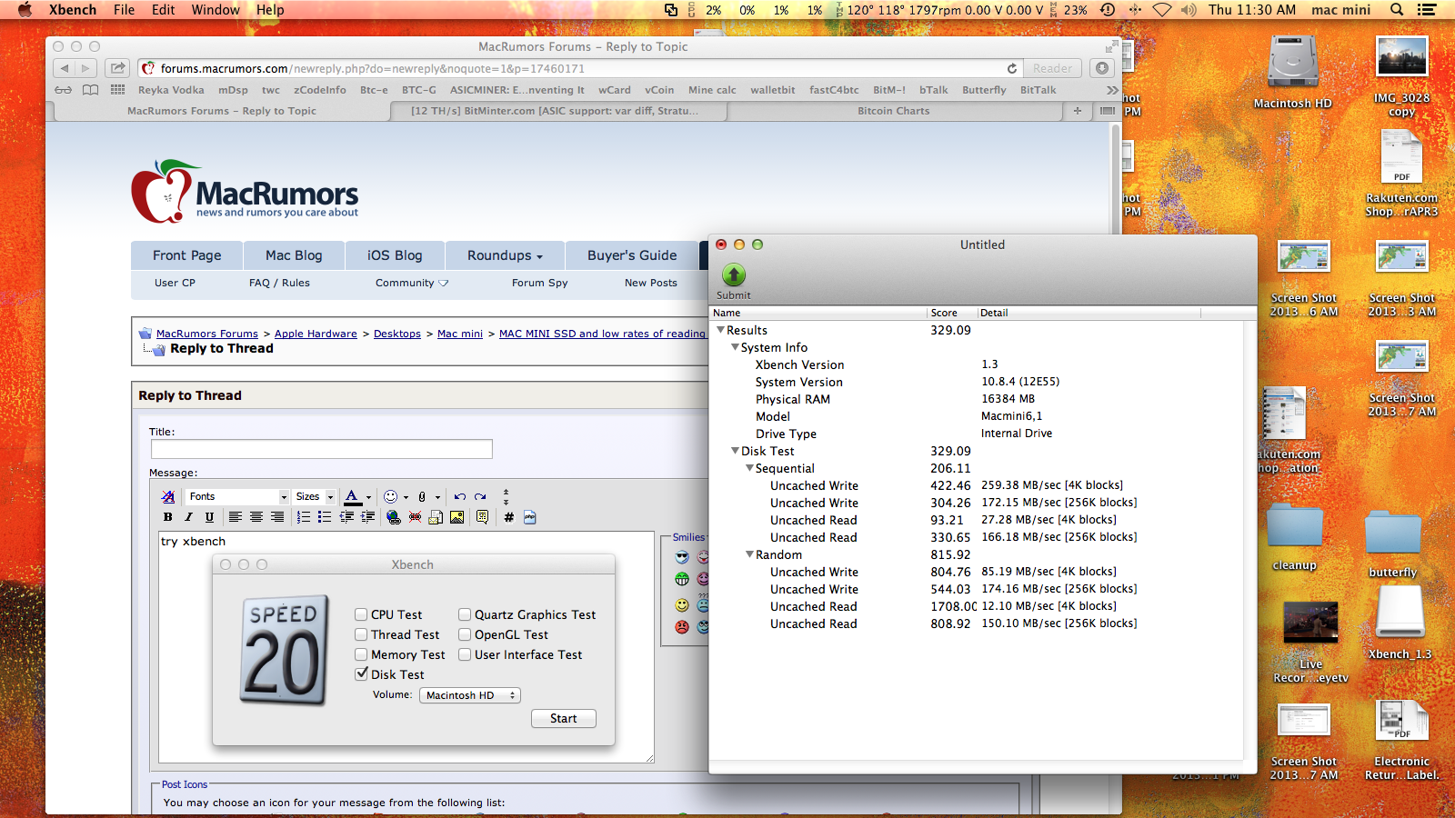Open the New Posts link

pos(651,283)
